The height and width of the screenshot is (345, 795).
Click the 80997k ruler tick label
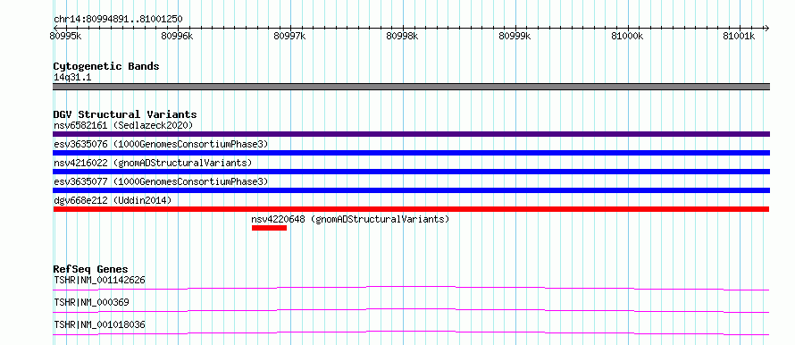click(290, 36)
